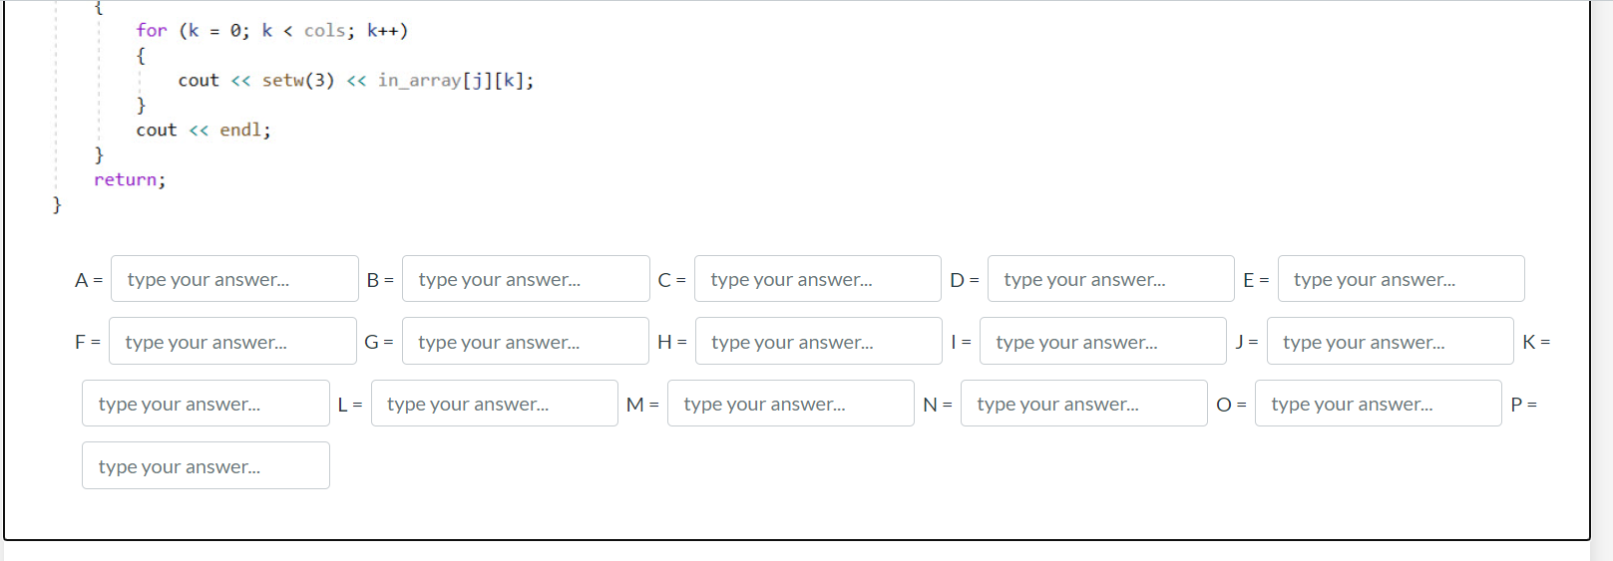Select the E answer input box
Screen dimensions: 1613x561
pyautogui.click(x=1402, y=279)
